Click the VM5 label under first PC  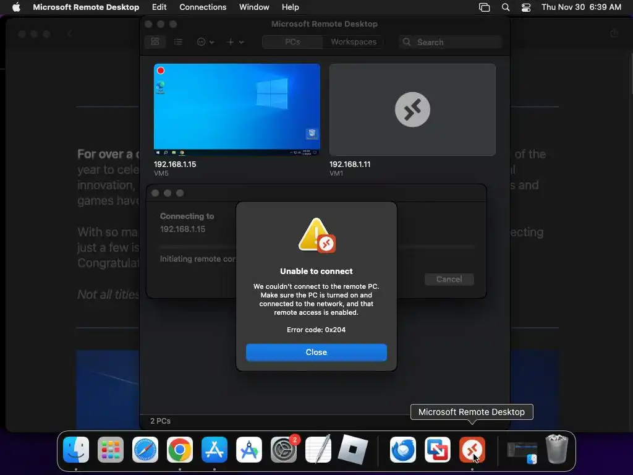click(x=161, y=173)
